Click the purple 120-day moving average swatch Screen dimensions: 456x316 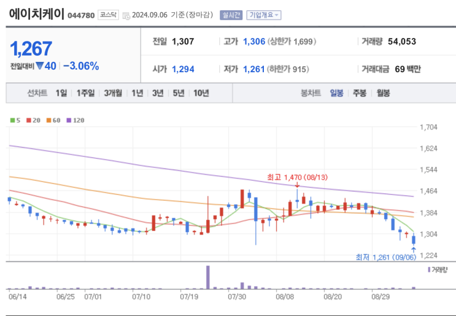(x=69, y=120)
